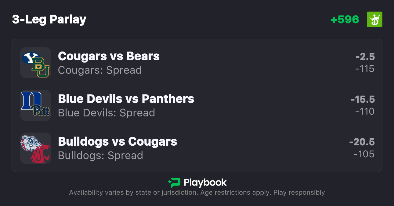Screen dimensions: 394x206
Task: Click the Cougars: Spread bet label
Action: point(100,70)
